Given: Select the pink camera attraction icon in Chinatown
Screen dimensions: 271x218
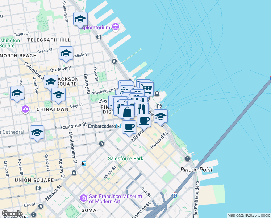Looking at the screenshot, I should click(x=25, y=109).
